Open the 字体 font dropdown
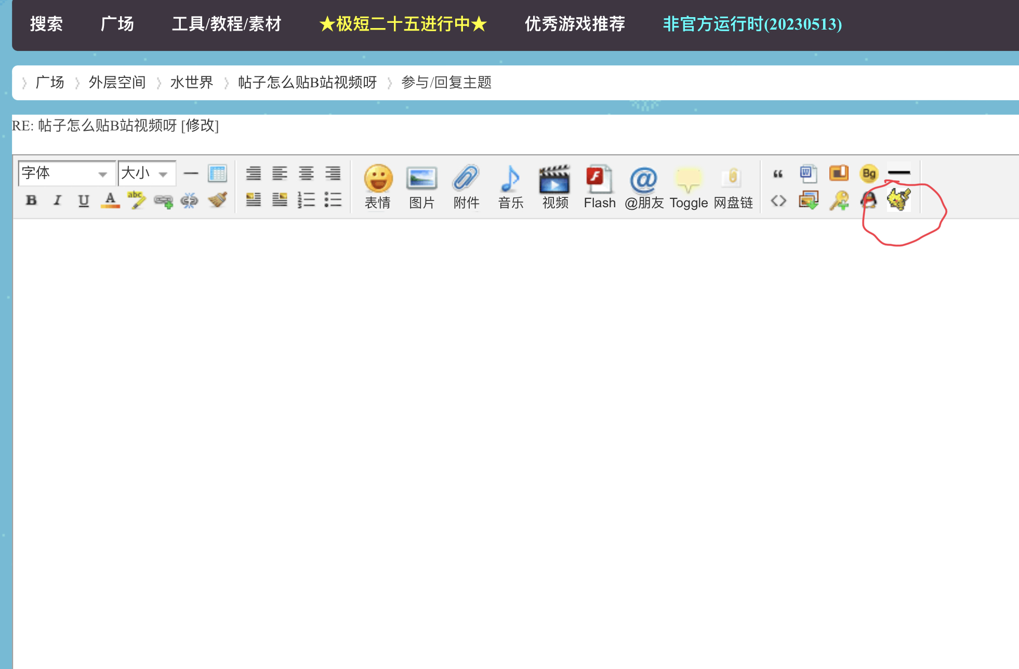This screenshot has height=669, width=1019. (67, 173)
